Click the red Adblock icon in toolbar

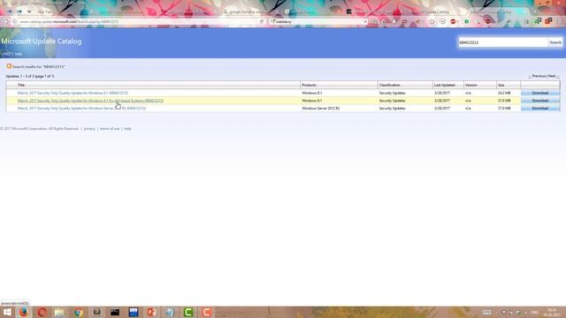pos(453,21)
